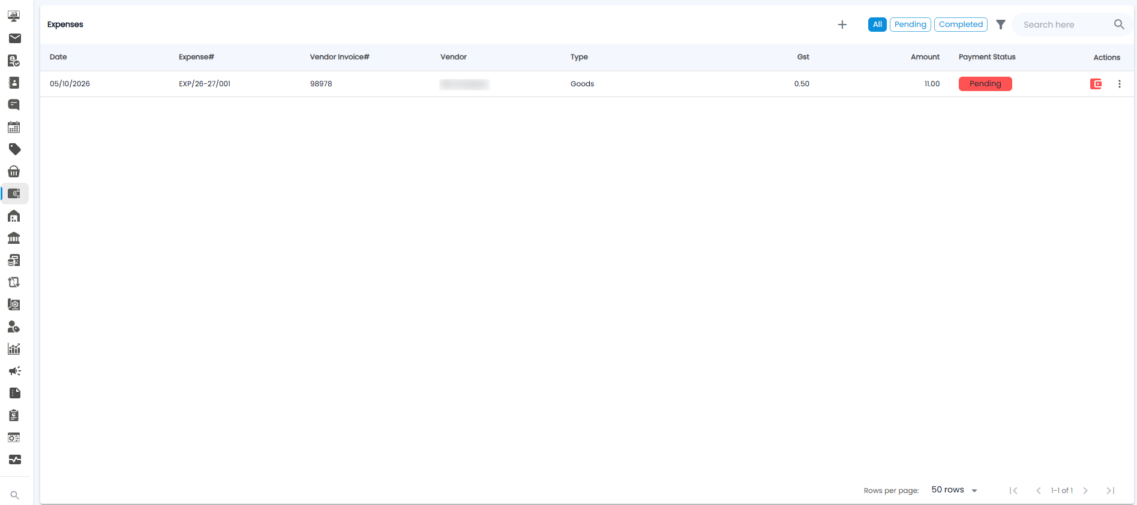Image resolution: width=1137 pixels, height=505 pixels.
Task: Select the wallet expenses icon in sidebar
Action: (14, 193)
